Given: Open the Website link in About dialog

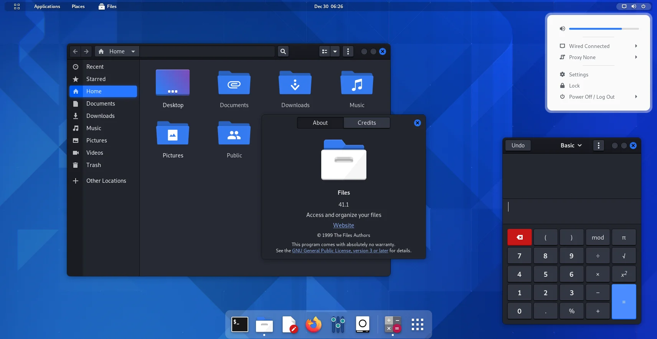Looking at the screenshot, I should (343, 225).
